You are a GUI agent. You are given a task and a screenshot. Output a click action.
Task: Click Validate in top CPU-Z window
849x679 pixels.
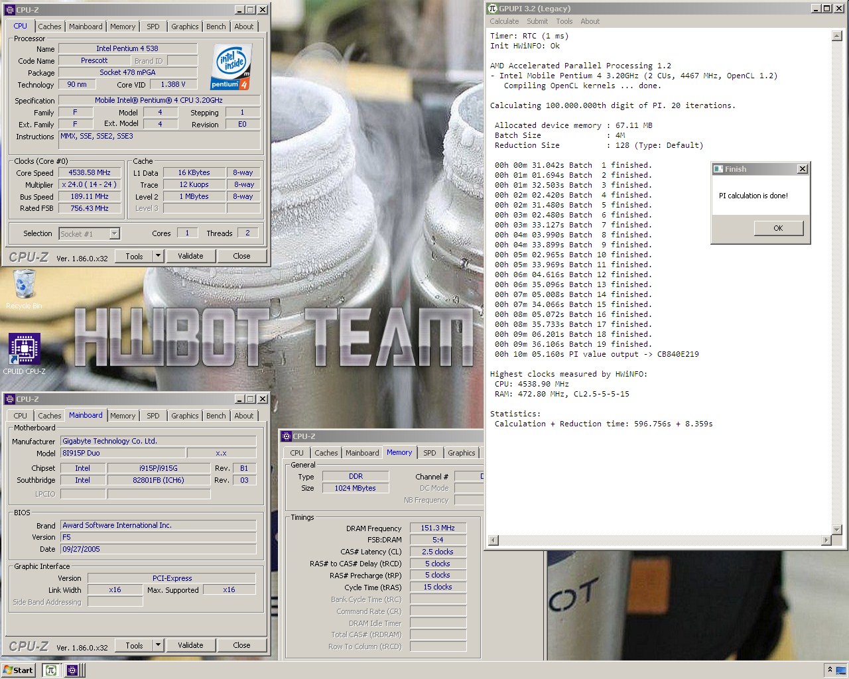pos(190,256)
